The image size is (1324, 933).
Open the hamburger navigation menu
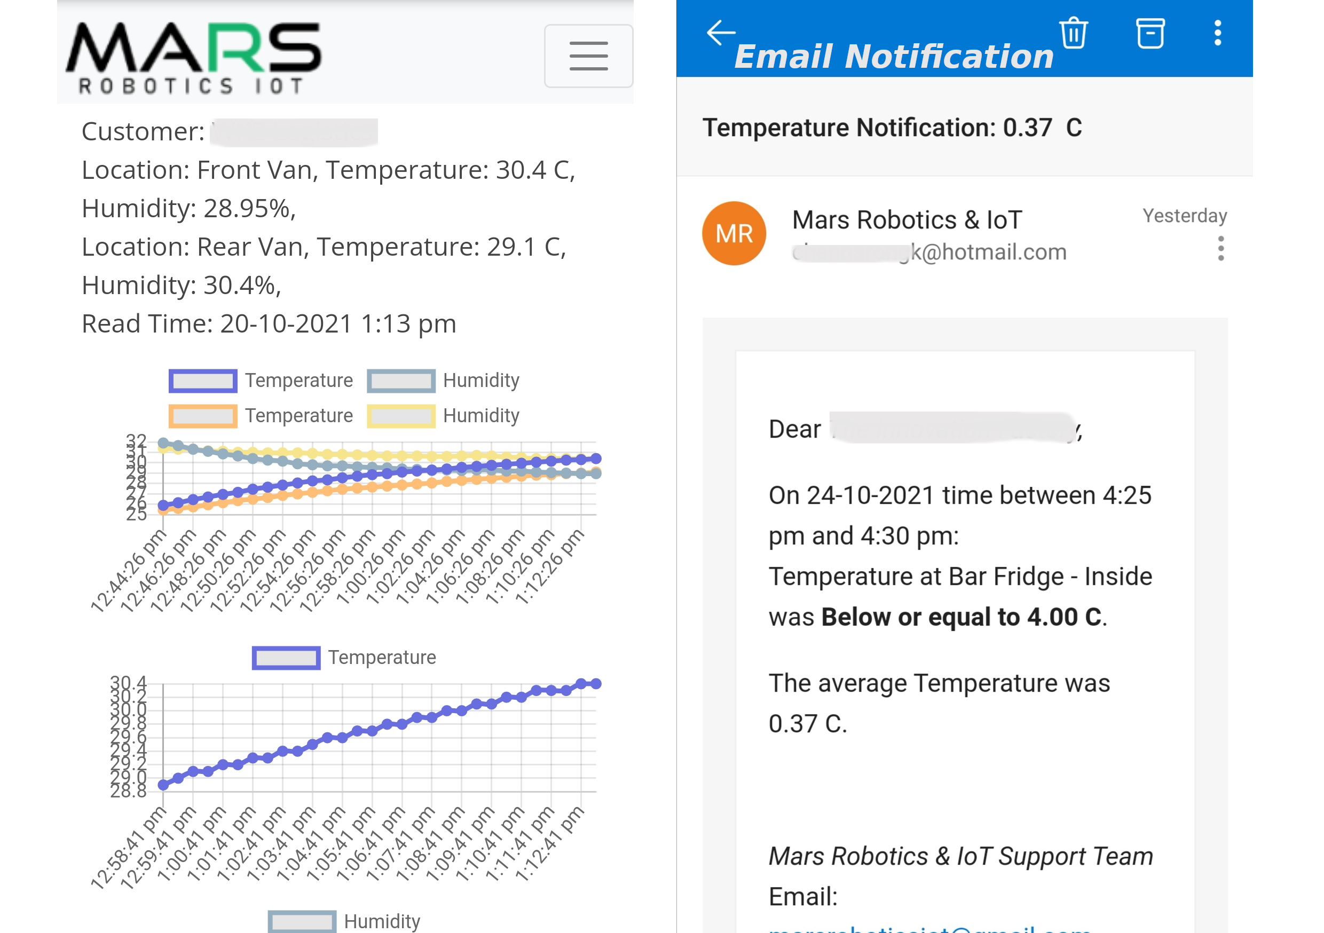tap(588, 56)
